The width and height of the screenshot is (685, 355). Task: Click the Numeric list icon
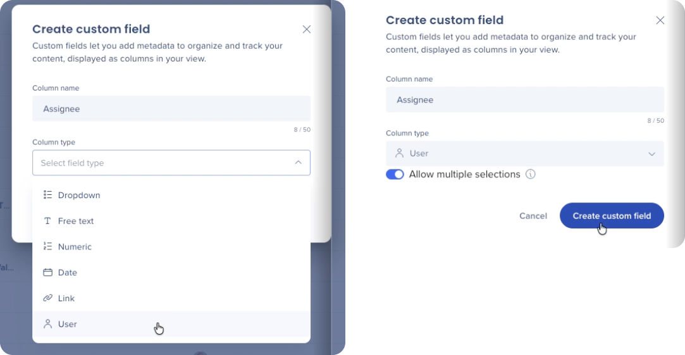47,247
